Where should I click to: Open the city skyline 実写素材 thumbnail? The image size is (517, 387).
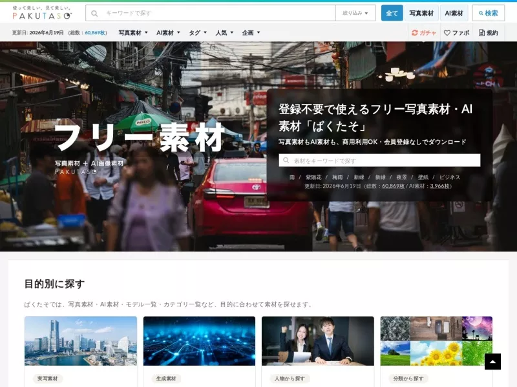(81, 341)
